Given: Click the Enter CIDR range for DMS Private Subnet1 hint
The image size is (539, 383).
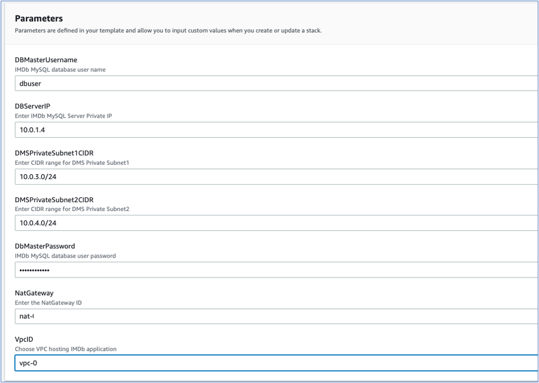Looking at the screenshot, I should pos(68,163).
